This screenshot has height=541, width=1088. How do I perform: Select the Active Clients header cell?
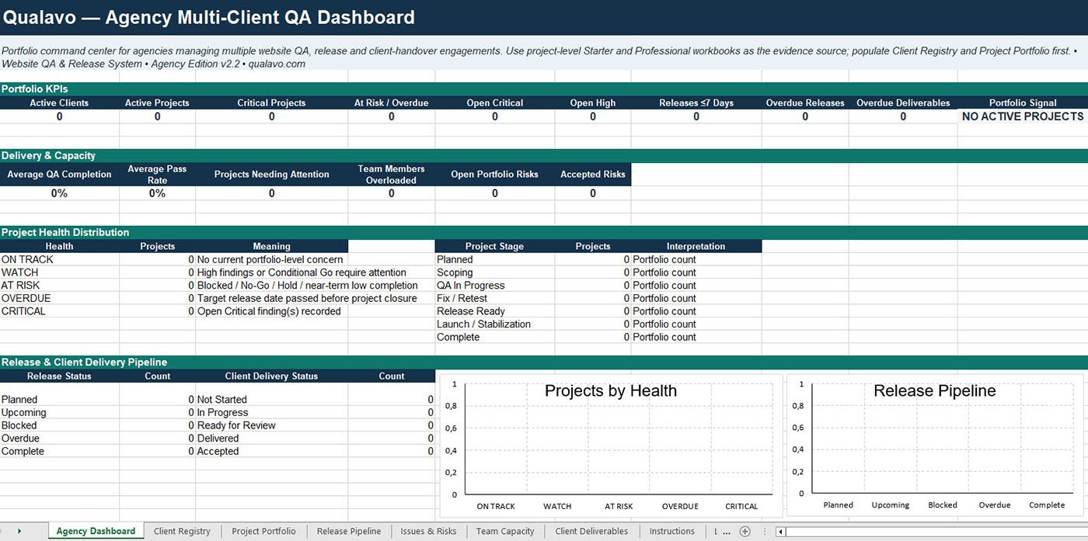(59, 102)
